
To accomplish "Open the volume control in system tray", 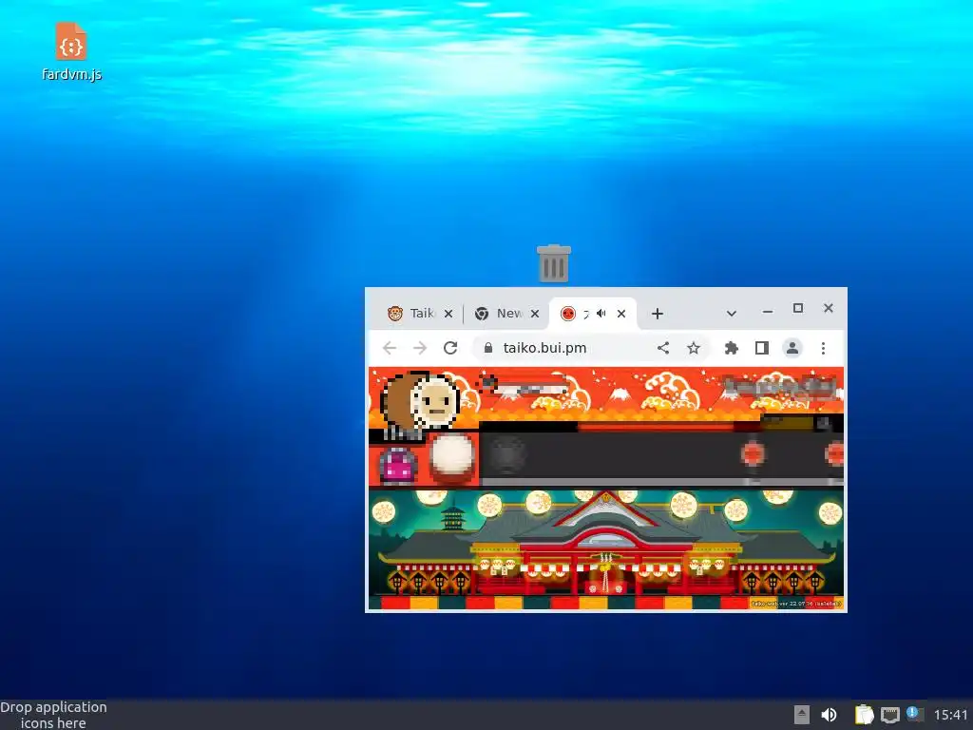I will click(829, 715).
